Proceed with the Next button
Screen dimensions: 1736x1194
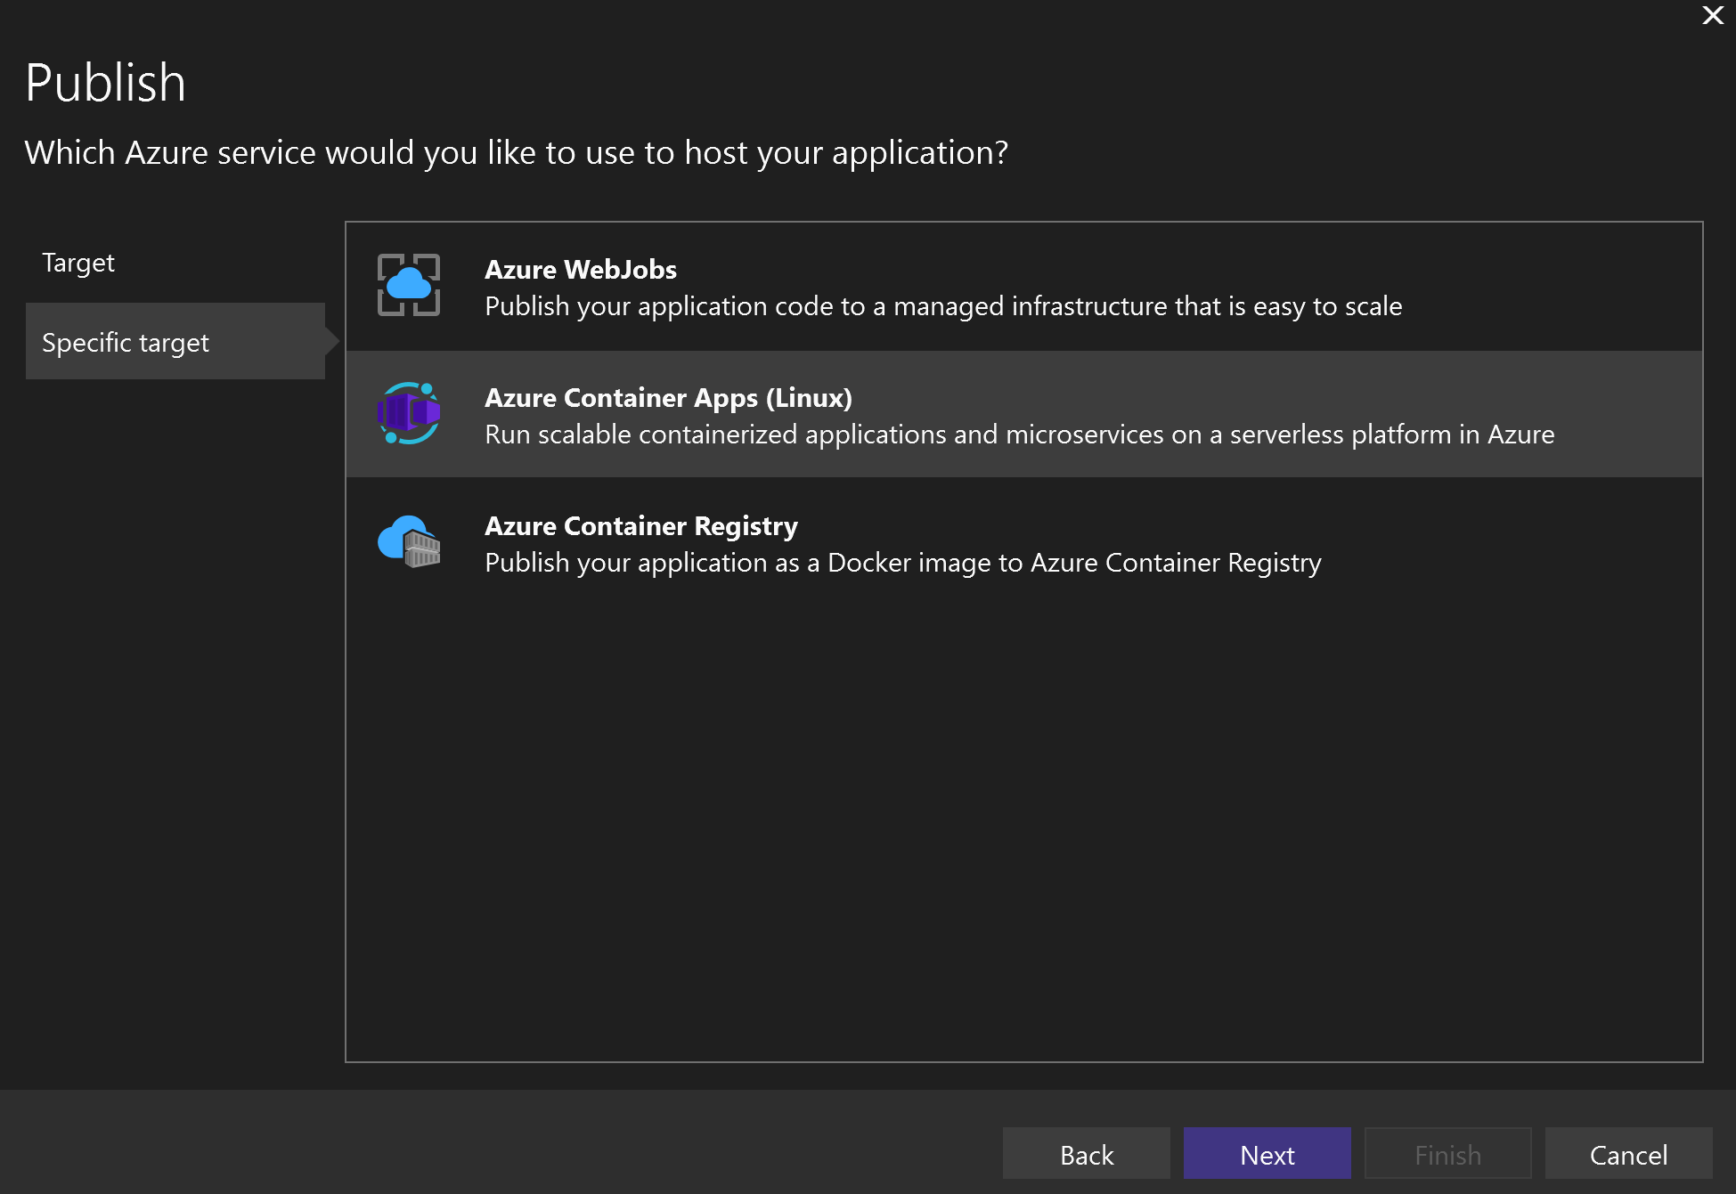coord(1267,1154)
